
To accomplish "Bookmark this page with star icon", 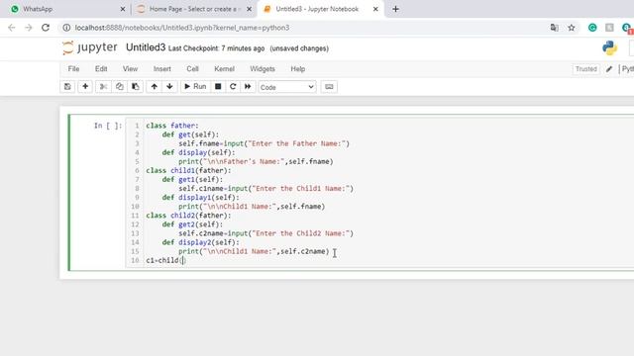I will pyautogui.click(x=571, y=28).
